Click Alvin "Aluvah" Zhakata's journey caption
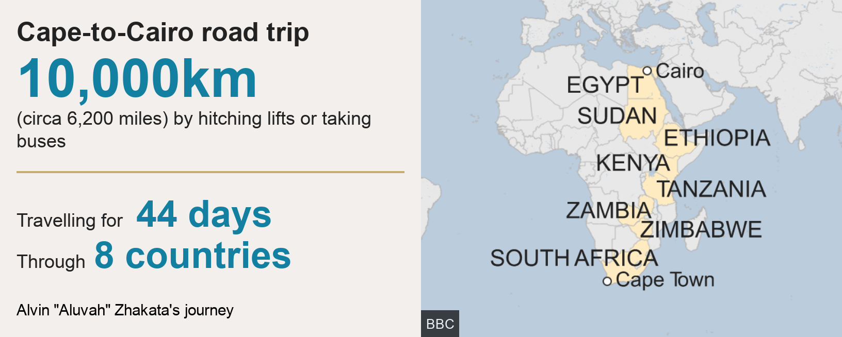The image size is (842, 337). point(125,310)
